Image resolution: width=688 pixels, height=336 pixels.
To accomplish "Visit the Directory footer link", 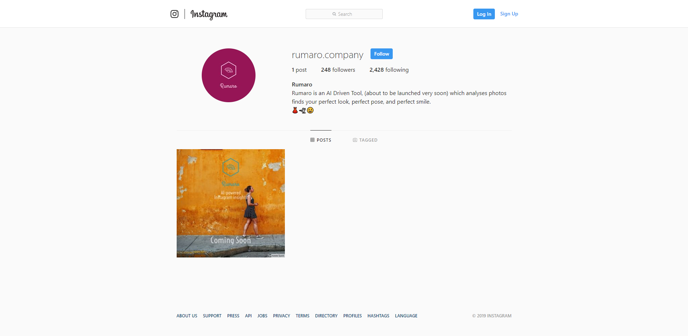I will tap(326, 316).
